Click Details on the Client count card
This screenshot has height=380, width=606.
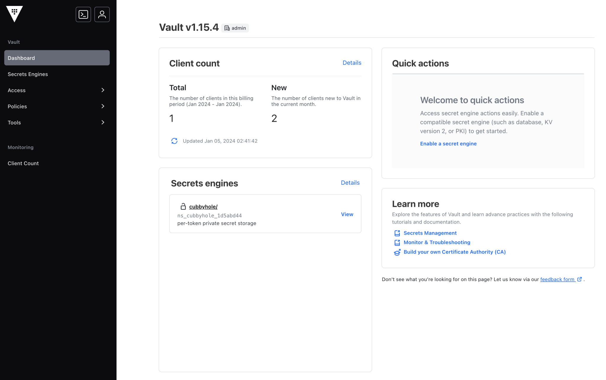tap(352, 63)
